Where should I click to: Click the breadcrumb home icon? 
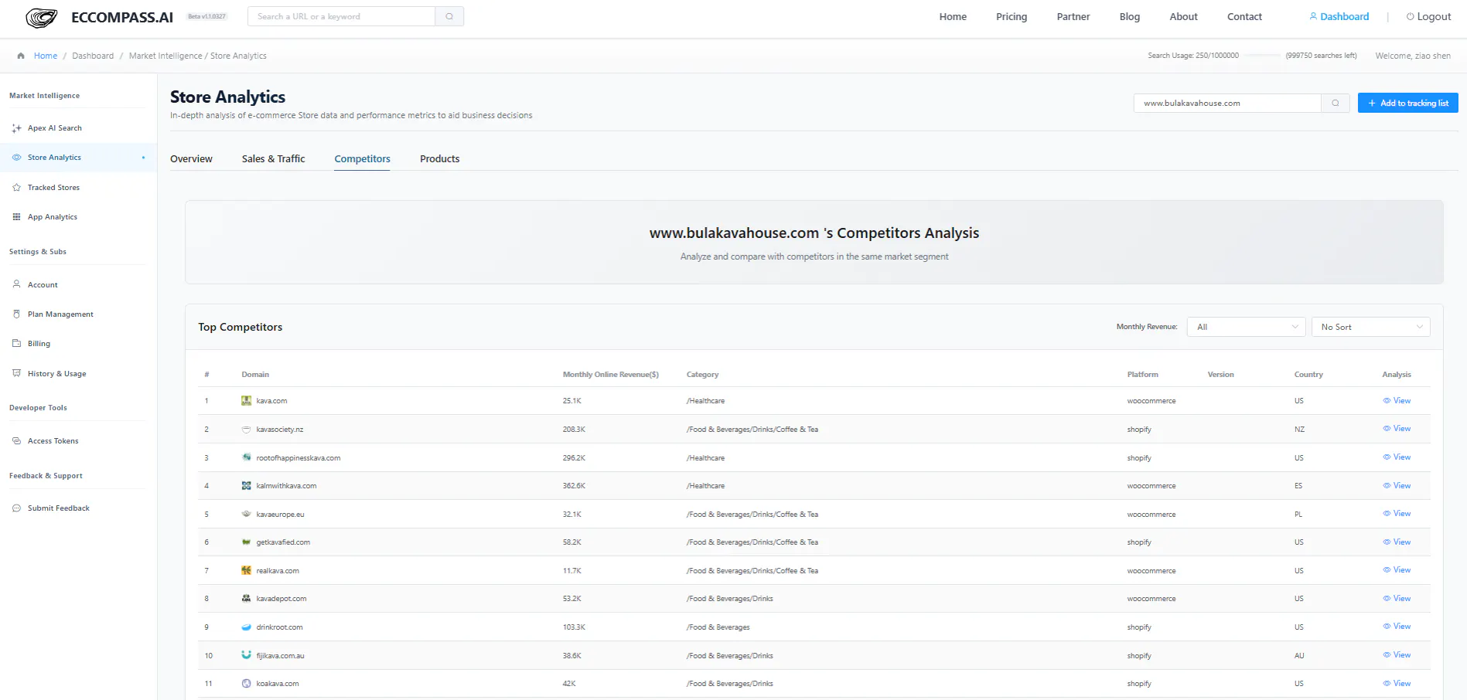[21, 56]
